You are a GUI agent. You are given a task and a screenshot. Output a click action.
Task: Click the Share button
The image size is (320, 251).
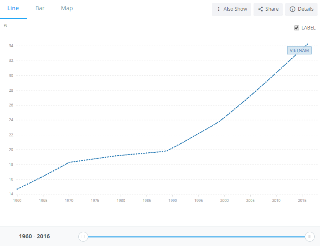268,9
